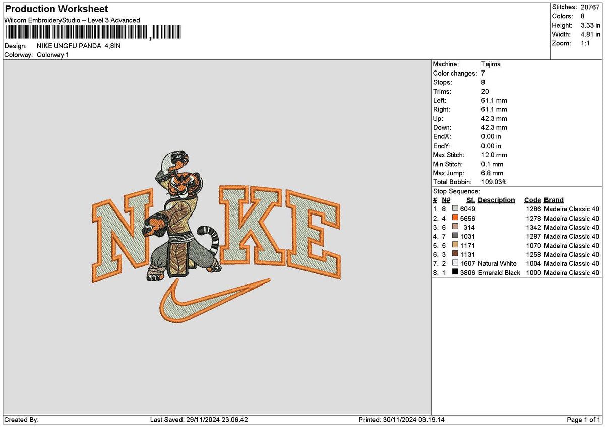Click the 'N#' column header
This screenshot has width=605, height=427.
[x=446, y=200]
